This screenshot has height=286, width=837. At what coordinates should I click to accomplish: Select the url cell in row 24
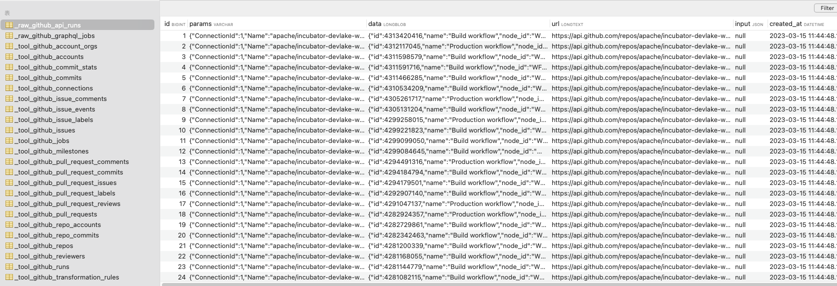click(x=641, y=277)
